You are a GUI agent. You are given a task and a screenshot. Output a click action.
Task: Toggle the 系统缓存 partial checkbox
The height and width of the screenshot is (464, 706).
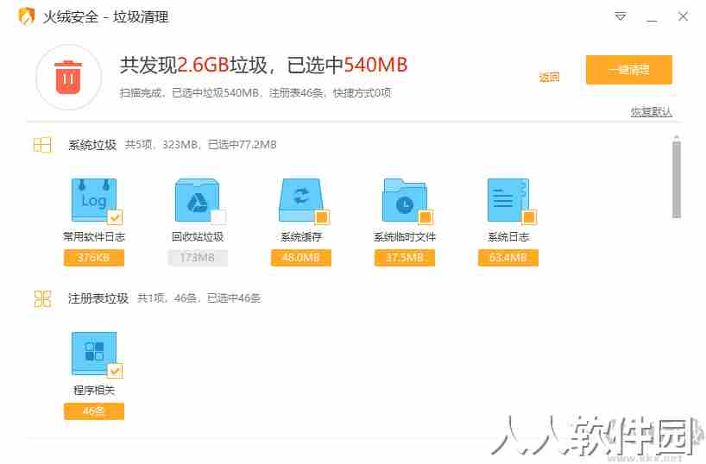[322, 217]
